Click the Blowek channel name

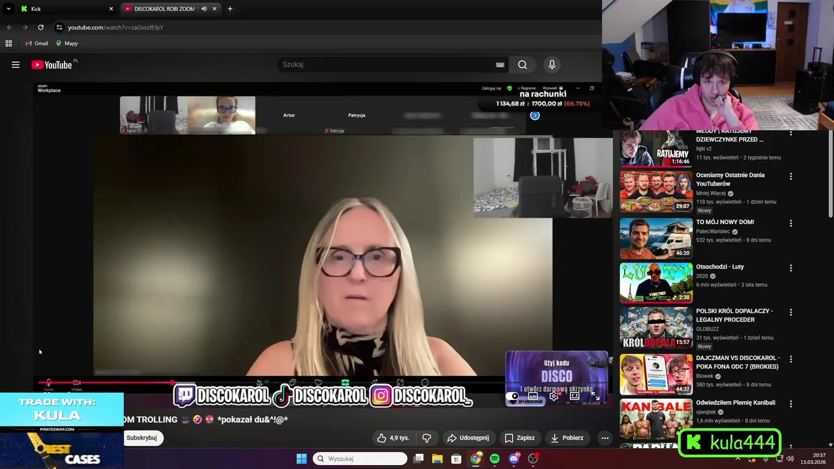click(704, 376)
